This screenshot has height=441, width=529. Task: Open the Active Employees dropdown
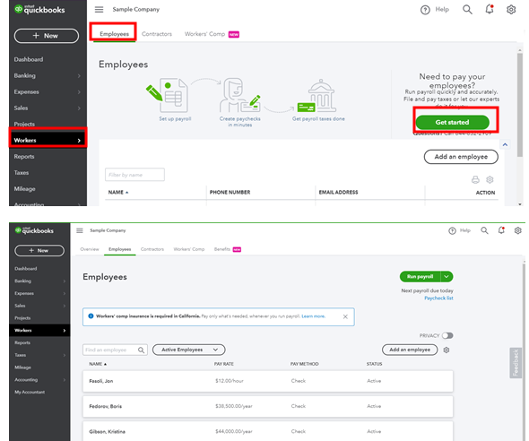pyautogui.click(x=188, y=350)
